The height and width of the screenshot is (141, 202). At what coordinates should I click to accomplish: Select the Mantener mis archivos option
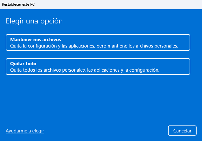(98, 42)
